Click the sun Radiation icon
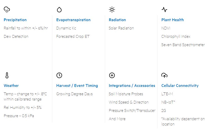 [112, 10]
